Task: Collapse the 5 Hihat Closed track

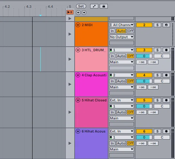Action: tap(78, 100)
